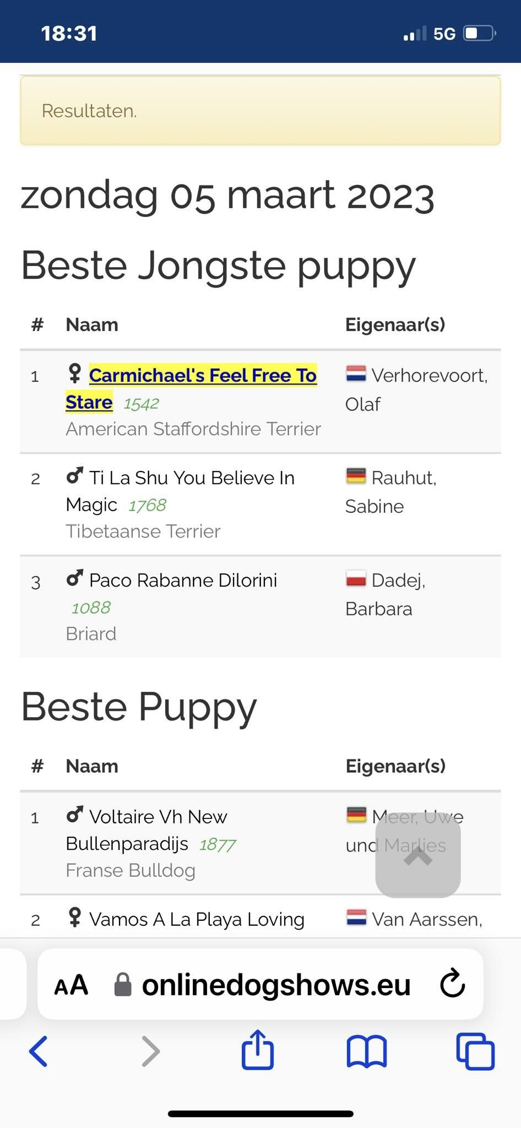Image resolution: width=521 pixels, height=1128 pixels.
Task: Tap the Naam header under Beste Puppy
Action: (x=92, y=766)
